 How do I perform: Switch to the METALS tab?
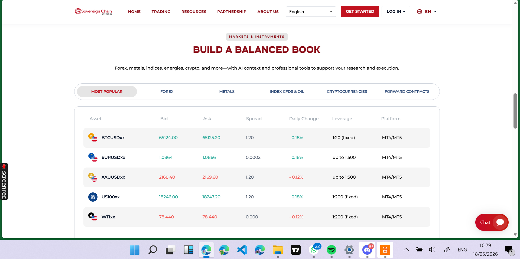(227, 91)
